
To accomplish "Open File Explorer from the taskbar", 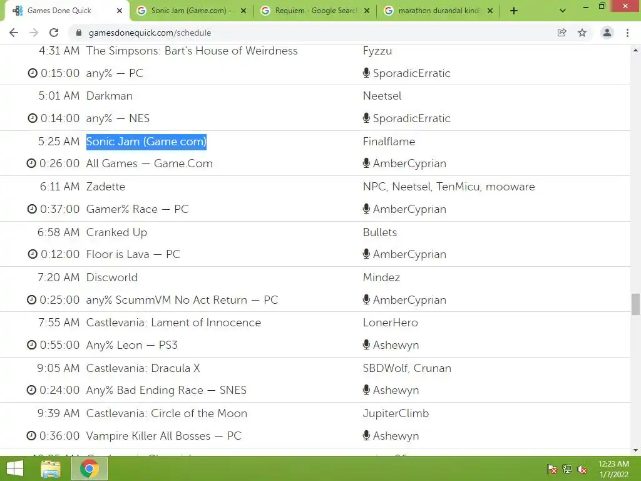I will coord(50,468).
